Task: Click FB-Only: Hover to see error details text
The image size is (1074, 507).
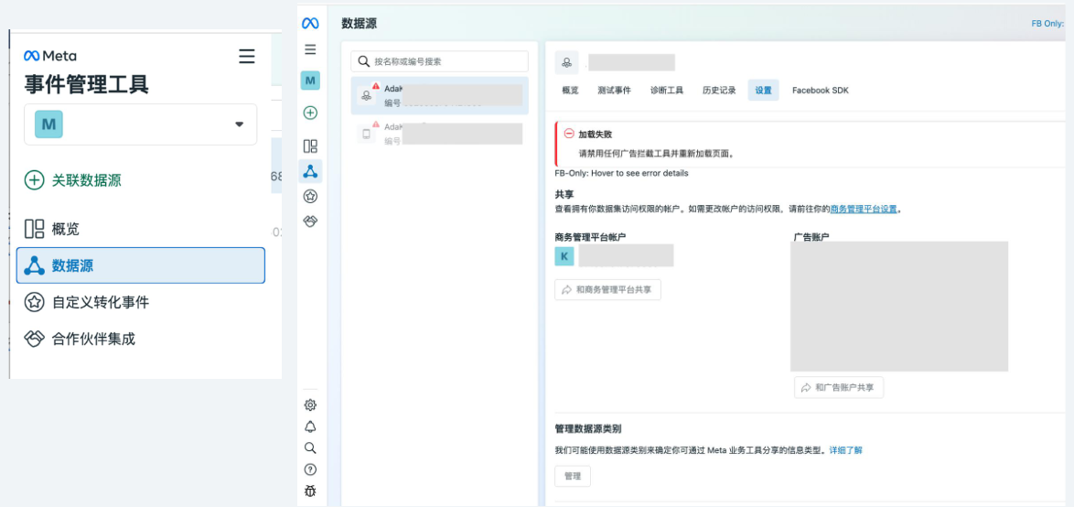Action: coord(621,173)
